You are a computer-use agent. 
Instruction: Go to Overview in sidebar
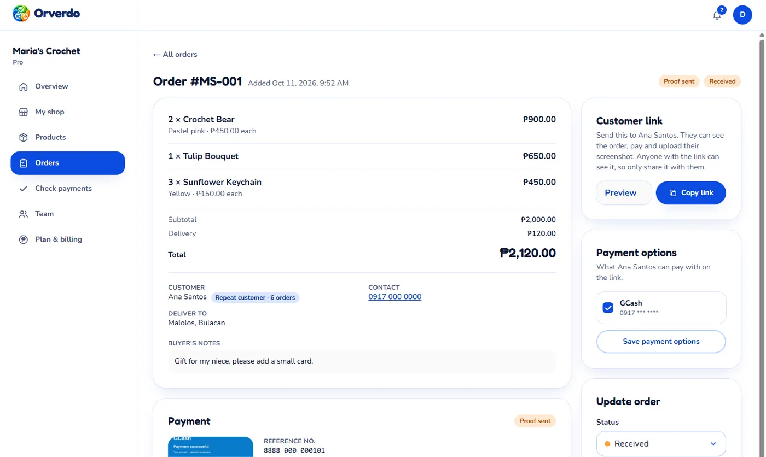(x=68, y=86)
